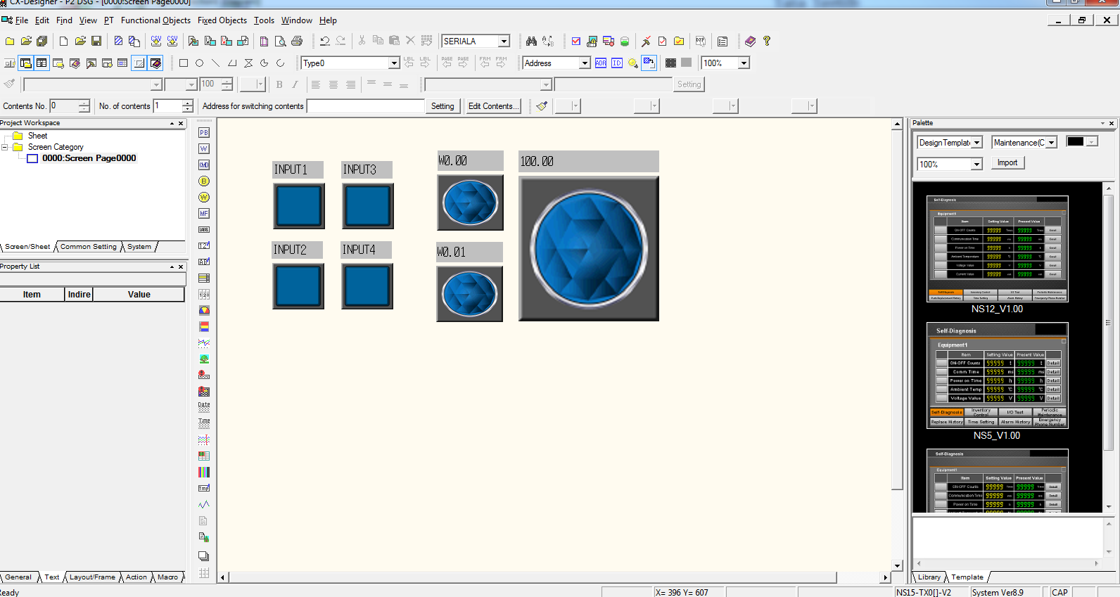
Task: Expand the DesignTemplate dropdown in Palette
Action: (x=976, y=143)
